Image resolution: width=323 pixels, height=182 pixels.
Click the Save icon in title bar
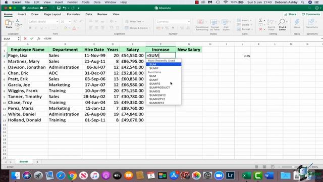(59, 8)
